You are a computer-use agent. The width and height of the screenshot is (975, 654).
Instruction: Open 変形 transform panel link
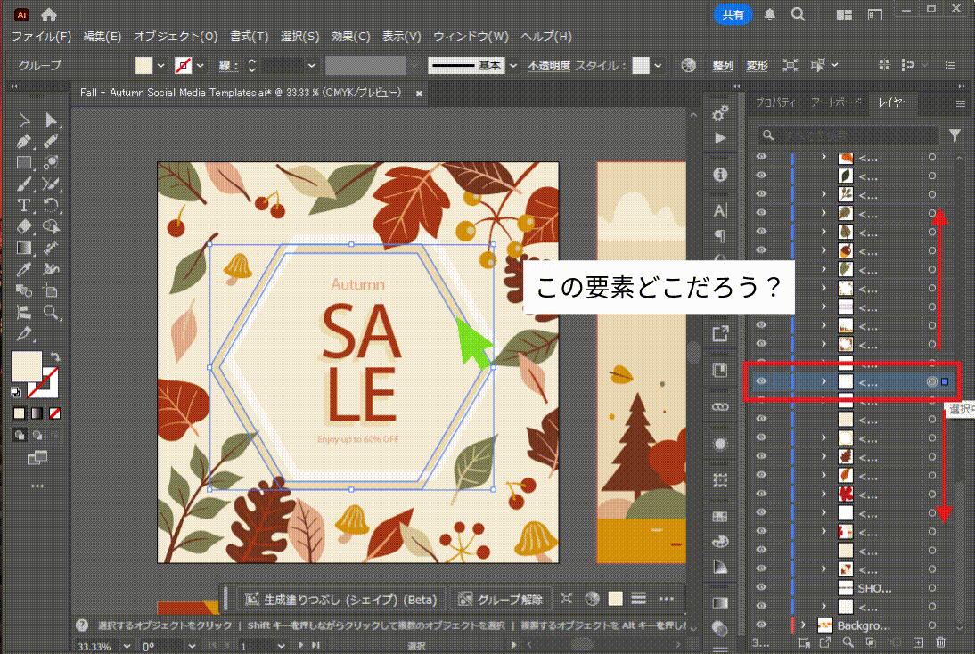[x=757, y=65]
